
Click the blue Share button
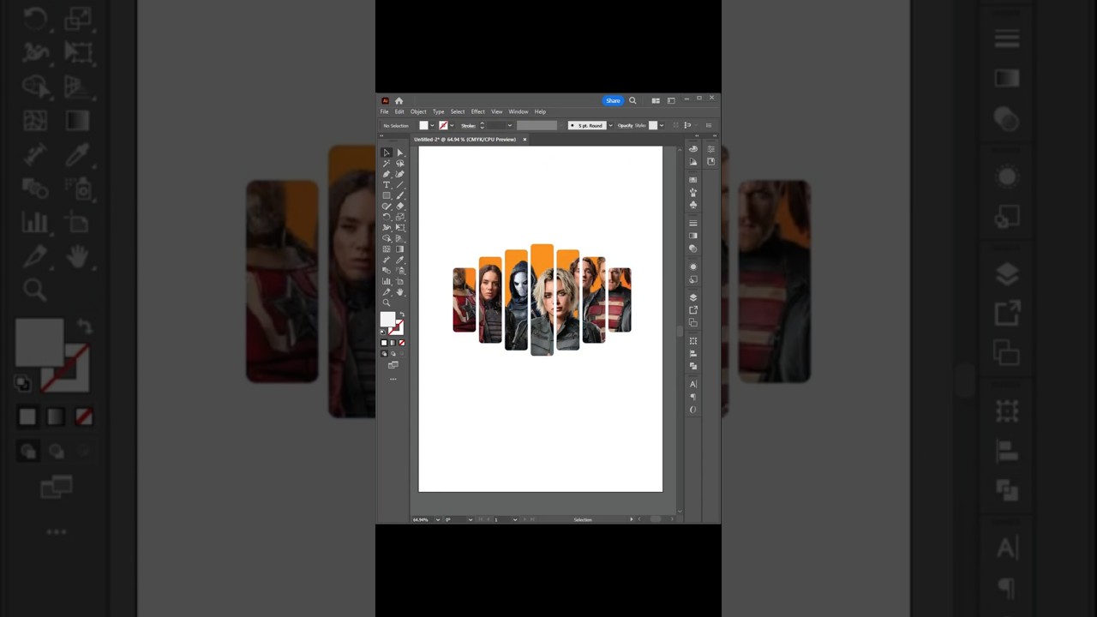613,100
